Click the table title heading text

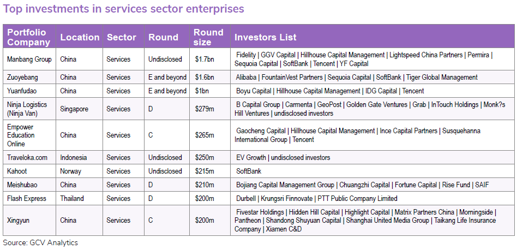click(124, 9)
